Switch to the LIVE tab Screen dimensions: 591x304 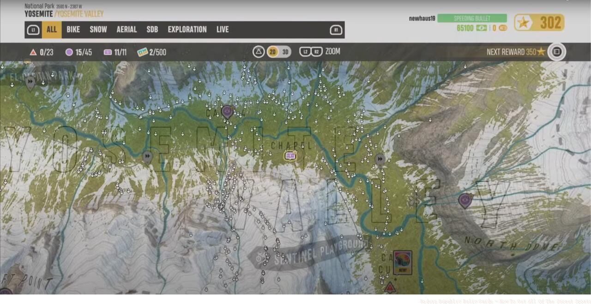[223, 30]
